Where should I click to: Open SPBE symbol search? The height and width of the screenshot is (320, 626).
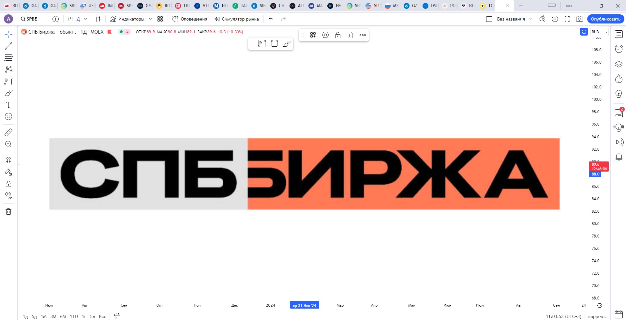[29, 19]
